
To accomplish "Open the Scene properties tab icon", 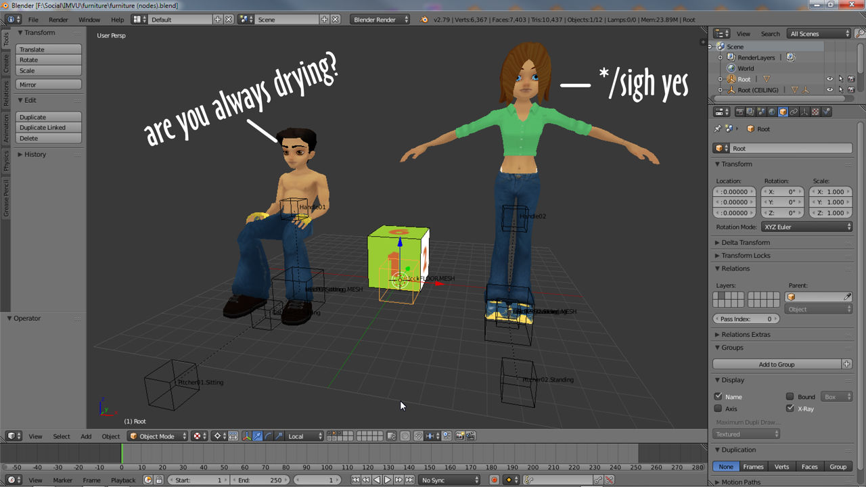I will tap(761, 112).
